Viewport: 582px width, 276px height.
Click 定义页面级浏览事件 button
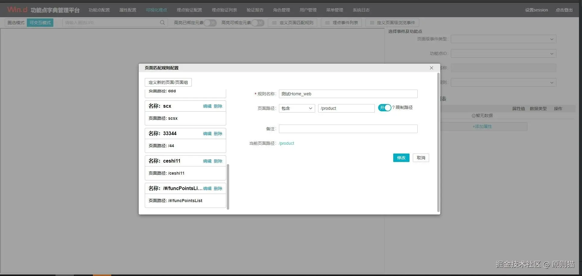392,23
